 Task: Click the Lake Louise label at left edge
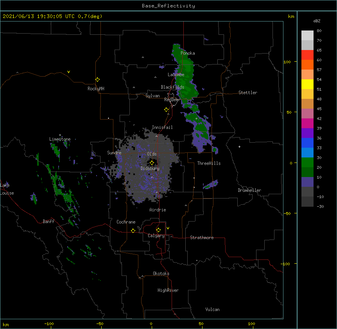point(7,189)
